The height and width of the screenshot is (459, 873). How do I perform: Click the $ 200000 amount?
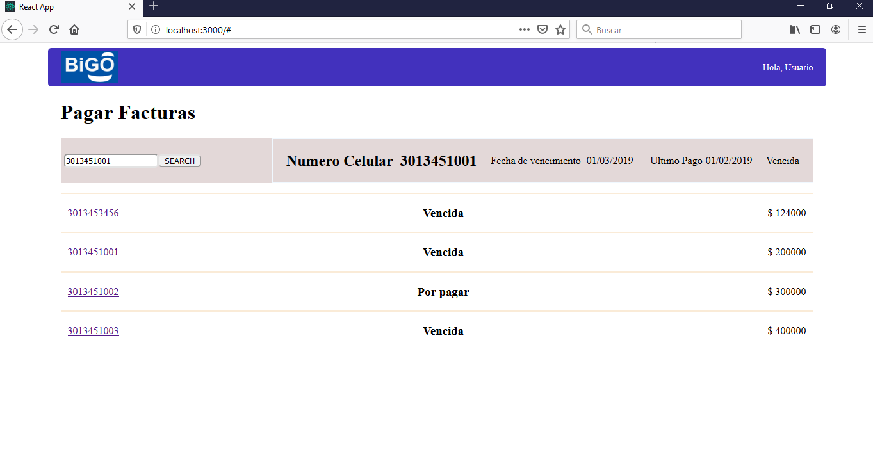click(787, 252)
